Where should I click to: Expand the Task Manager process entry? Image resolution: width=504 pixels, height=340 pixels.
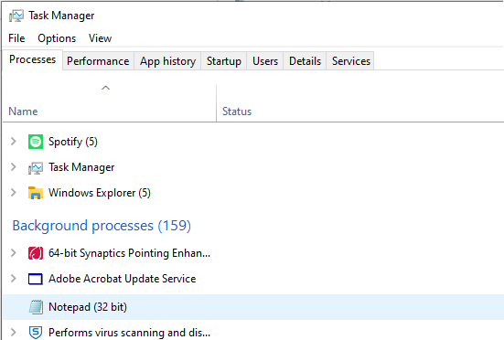(x=14, y=167)
